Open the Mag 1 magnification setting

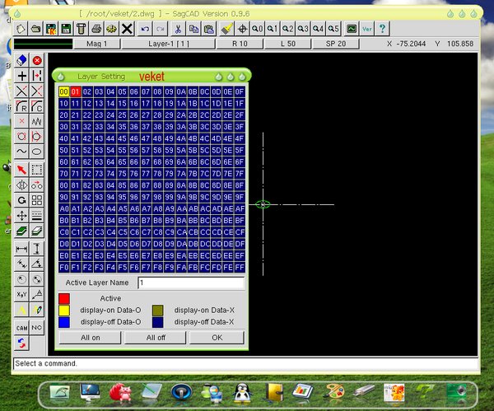97,43
